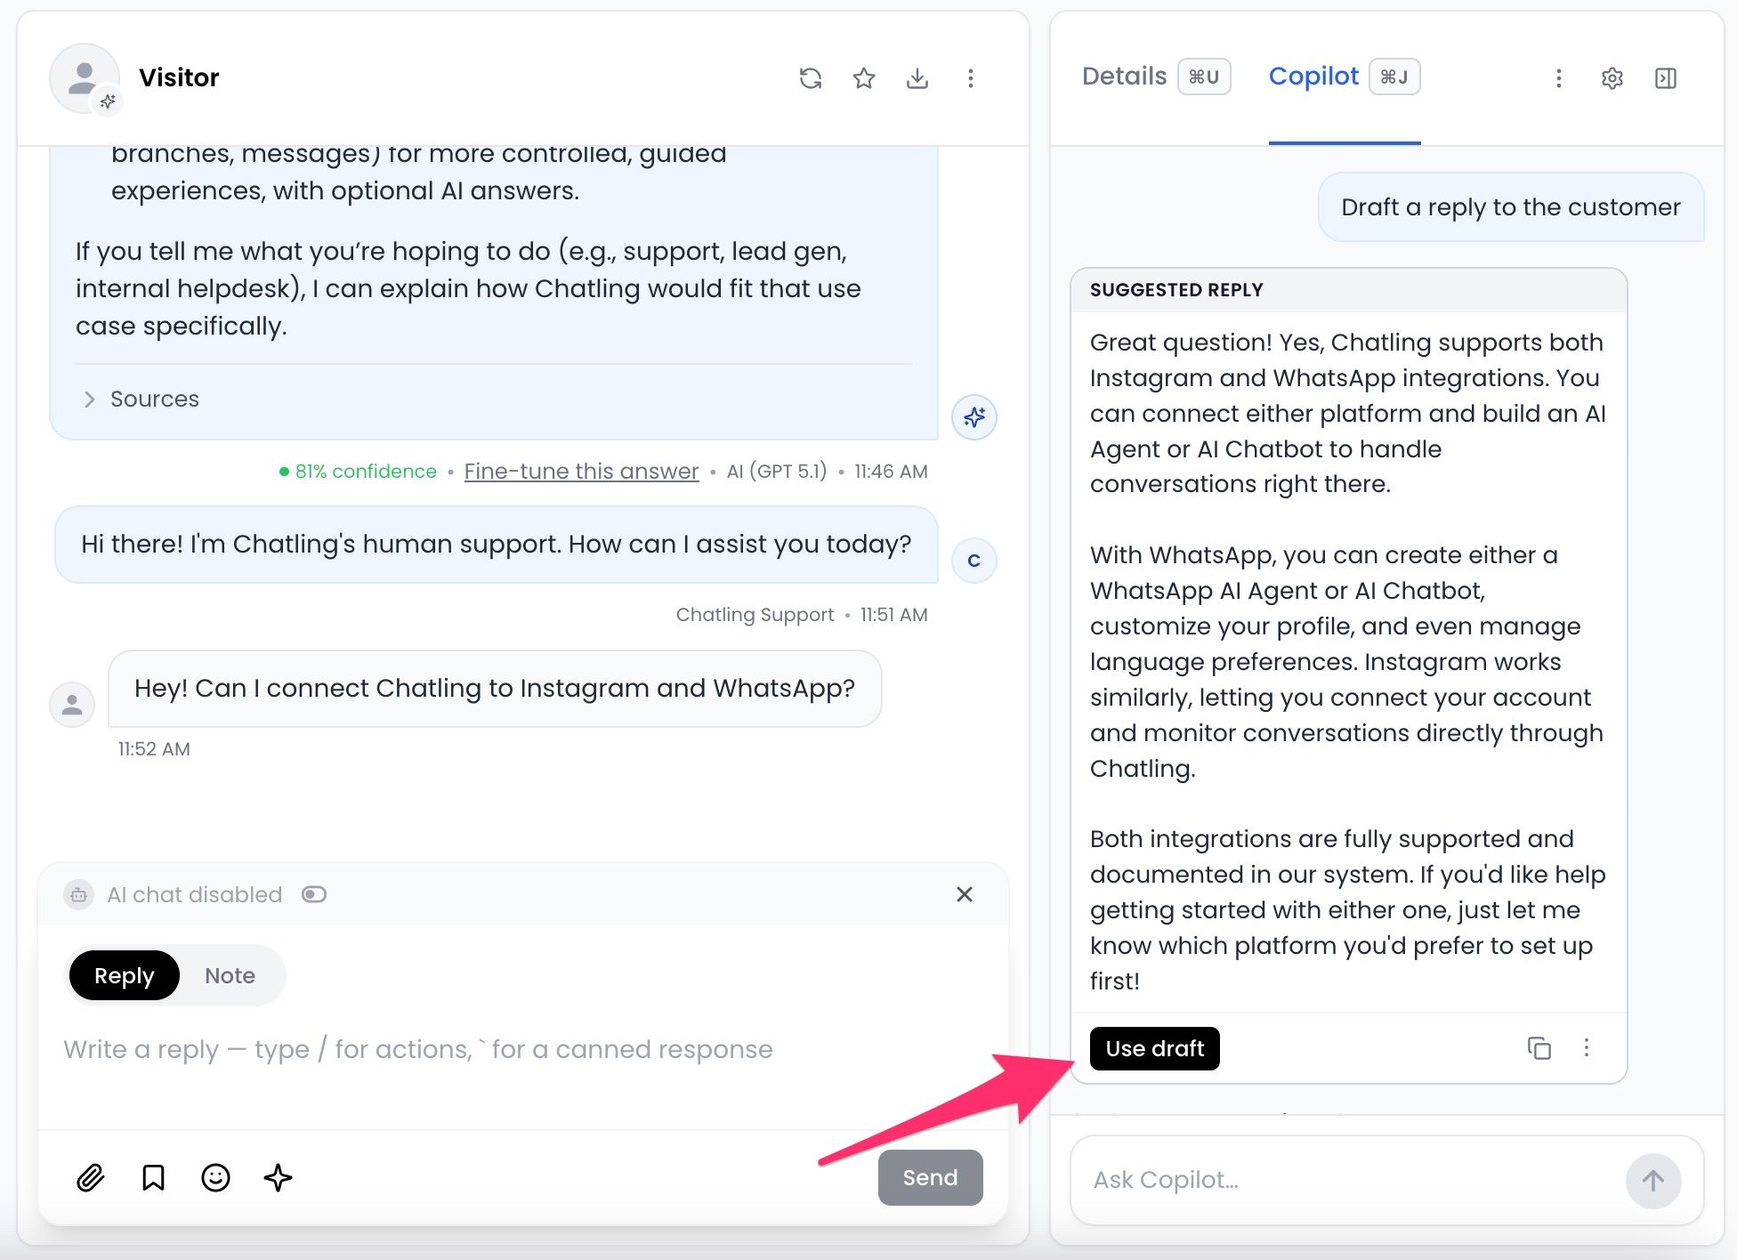Click visitor avatar beside Instagram question
Viewport: 1737px width, 1260px height.
point(72,705)
